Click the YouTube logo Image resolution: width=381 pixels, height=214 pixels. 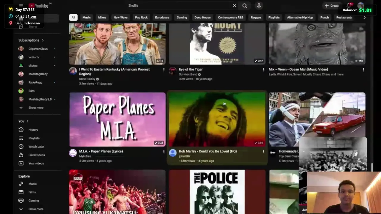tap(38, 6)
